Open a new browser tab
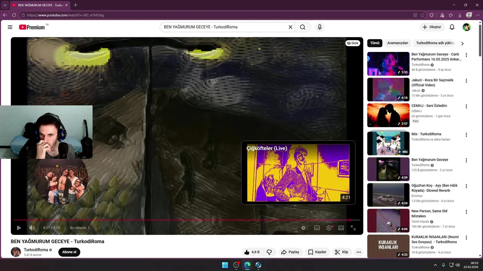This screenshot has width=483, height=271. (75, 5)
